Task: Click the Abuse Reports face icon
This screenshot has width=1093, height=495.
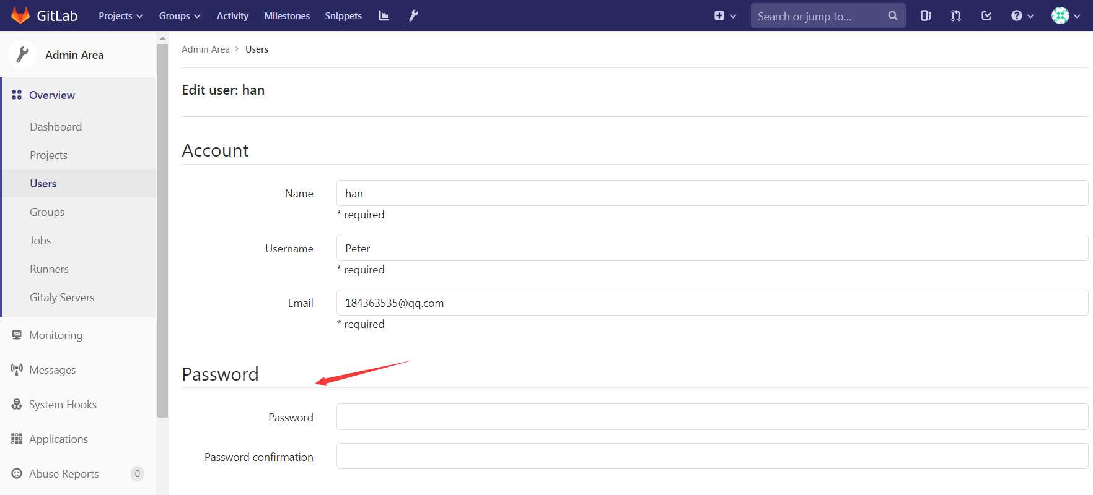Action: (17, 474)
